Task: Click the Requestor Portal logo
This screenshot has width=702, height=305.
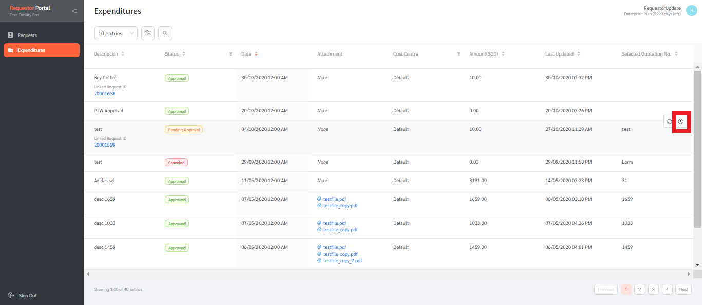Action: coord(30,8)
